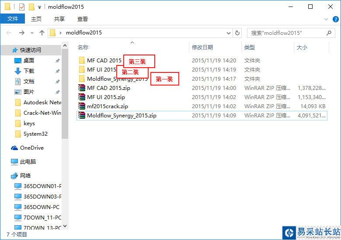Viewport: 341px width, 240px height.
Task: Click the file name MF UI 2015.zip
Action: [x=106, y=97]
